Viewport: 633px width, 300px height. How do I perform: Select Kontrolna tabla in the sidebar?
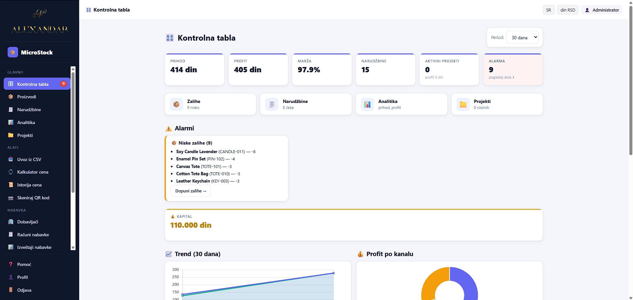point(37,84)
